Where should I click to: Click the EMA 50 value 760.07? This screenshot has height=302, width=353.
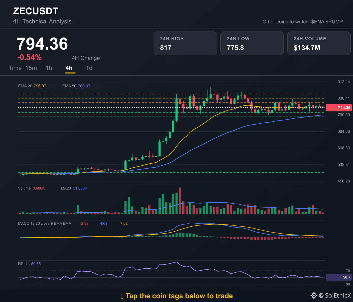tap(84, 86)
